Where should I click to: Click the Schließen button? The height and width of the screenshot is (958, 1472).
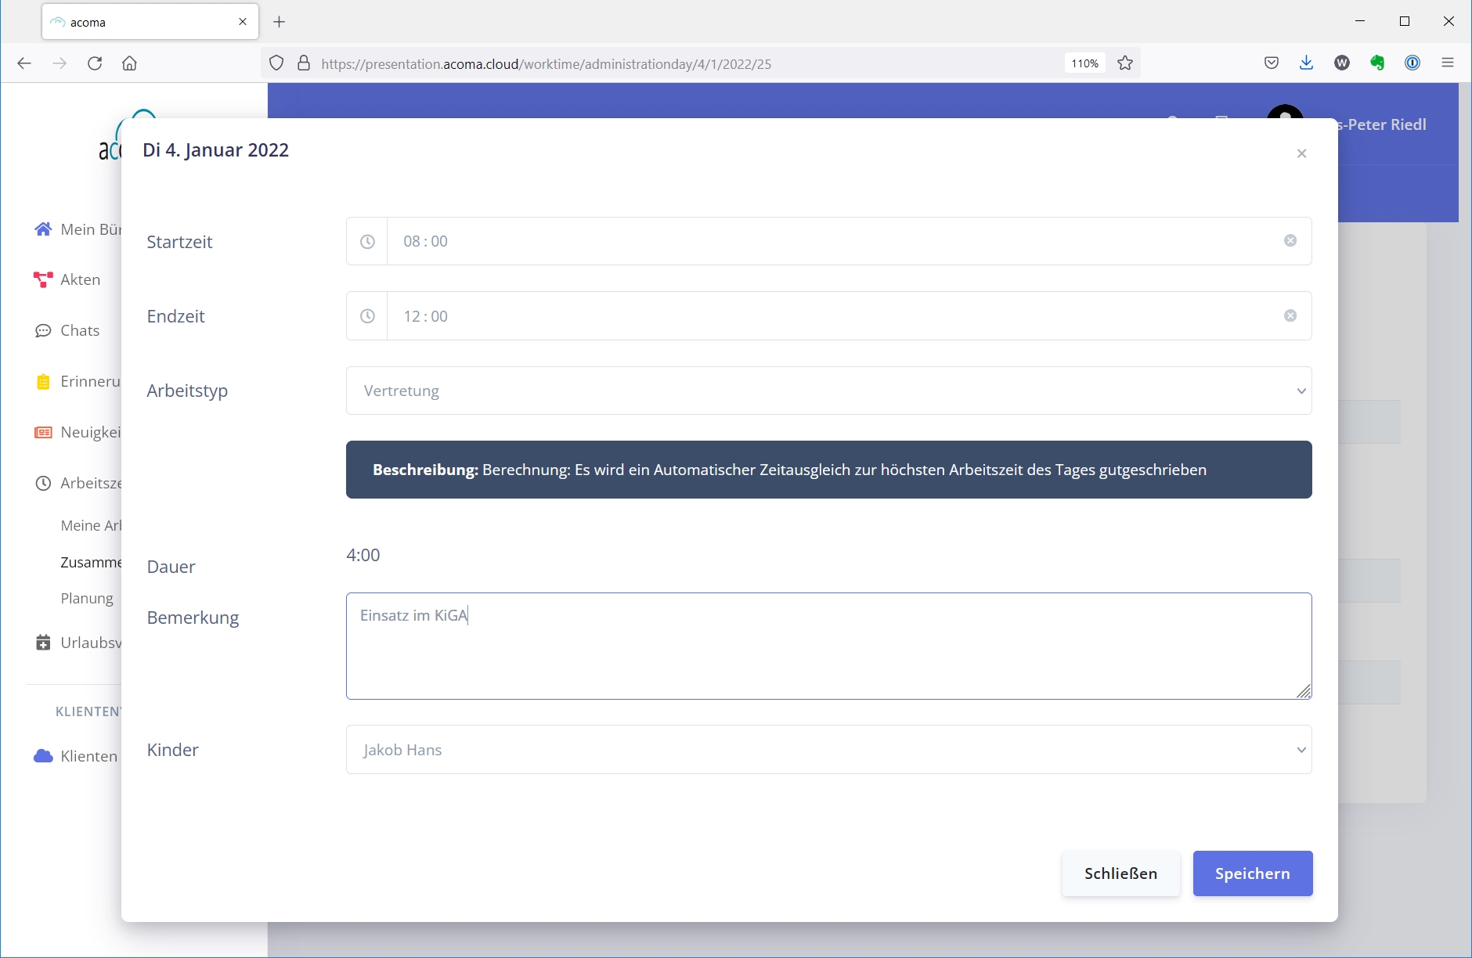[1121, 873]
